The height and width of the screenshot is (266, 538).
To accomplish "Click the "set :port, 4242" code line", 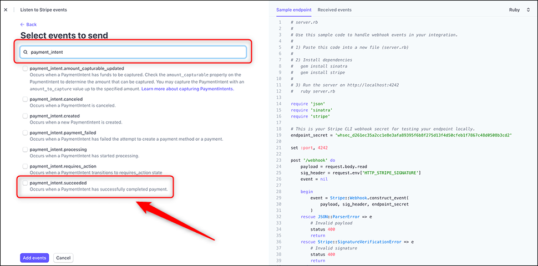I will pos(309,148).
